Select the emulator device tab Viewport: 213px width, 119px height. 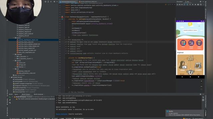[188, 2]
